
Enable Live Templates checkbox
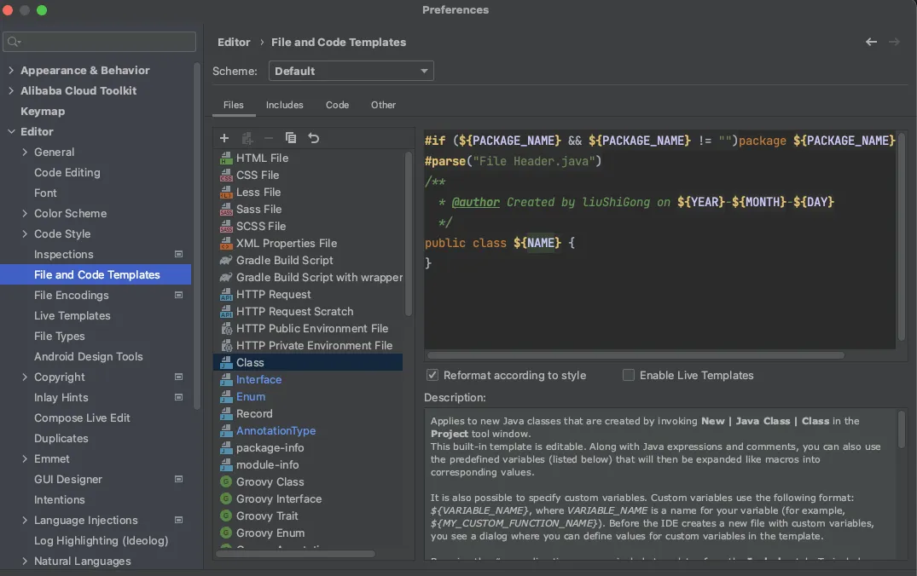(629, 375)
